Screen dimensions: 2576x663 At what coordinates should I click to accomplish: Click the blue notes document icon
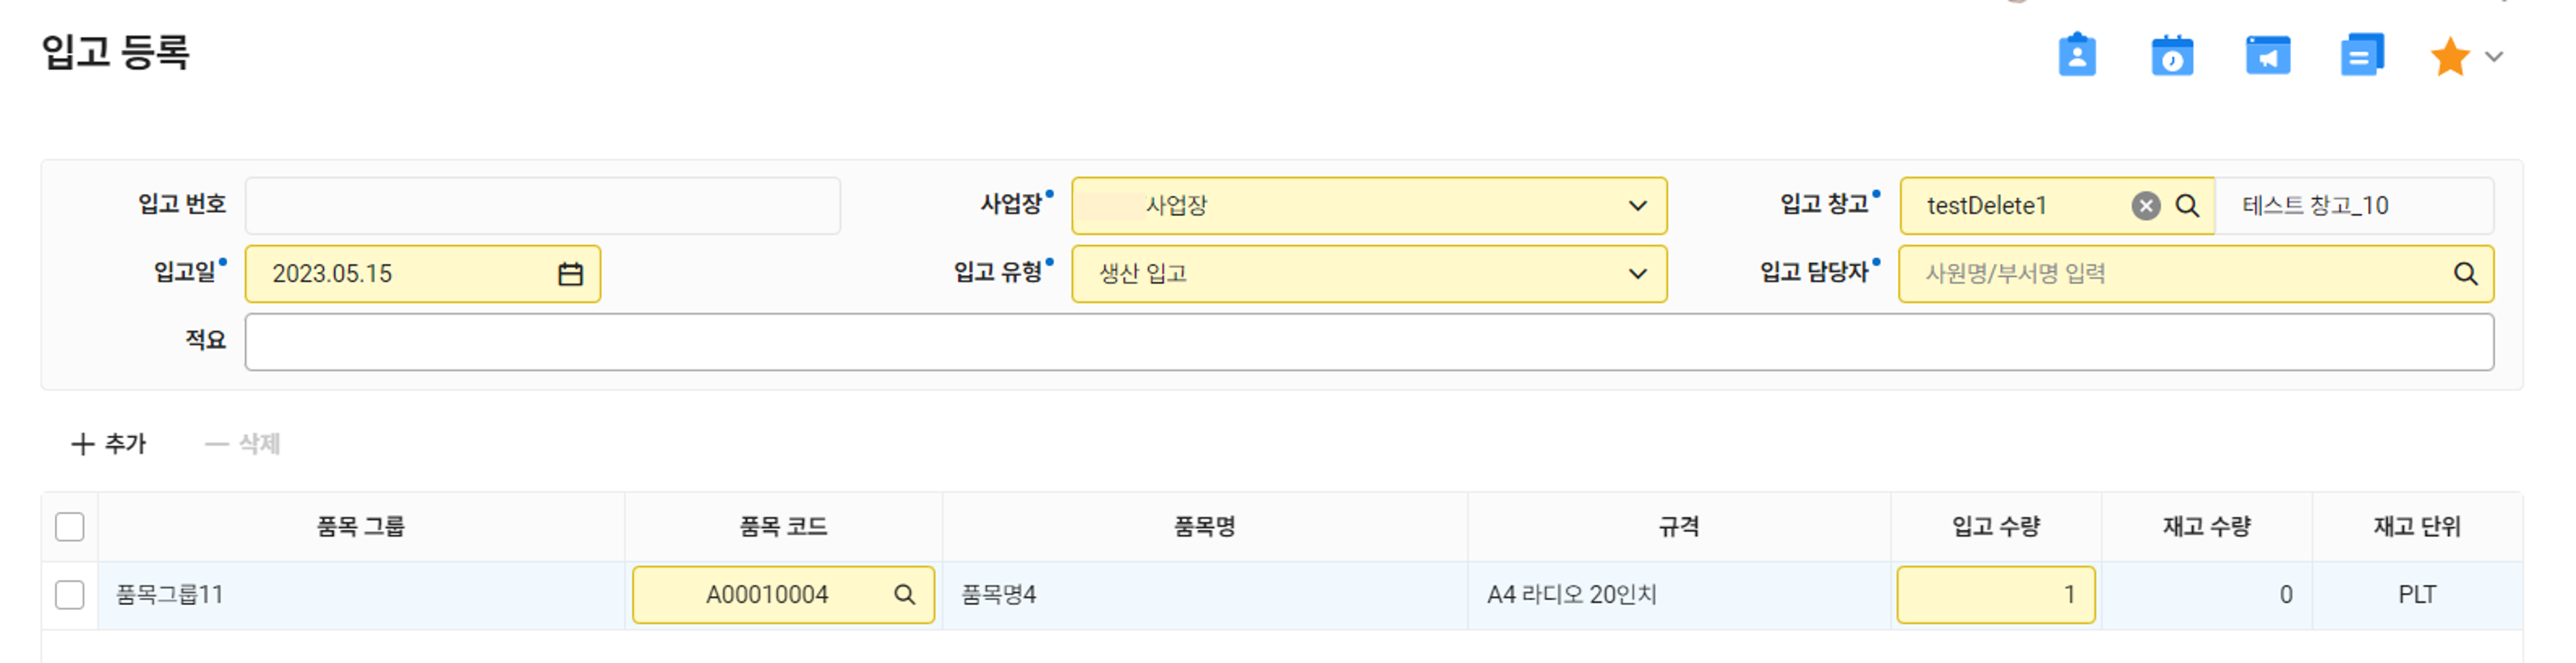click(x=2362, y=55)
